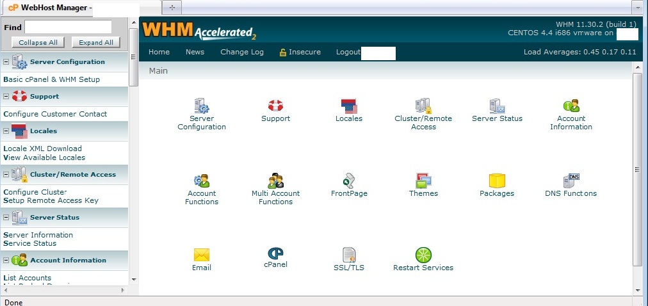Screen dimensions: 648x306
Task: Click the Server Configuration sidebar header icon
Action: 19,62
